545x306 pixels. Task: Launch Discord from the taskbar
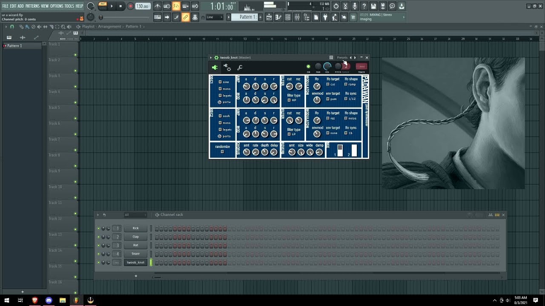(x=49, y=300)
